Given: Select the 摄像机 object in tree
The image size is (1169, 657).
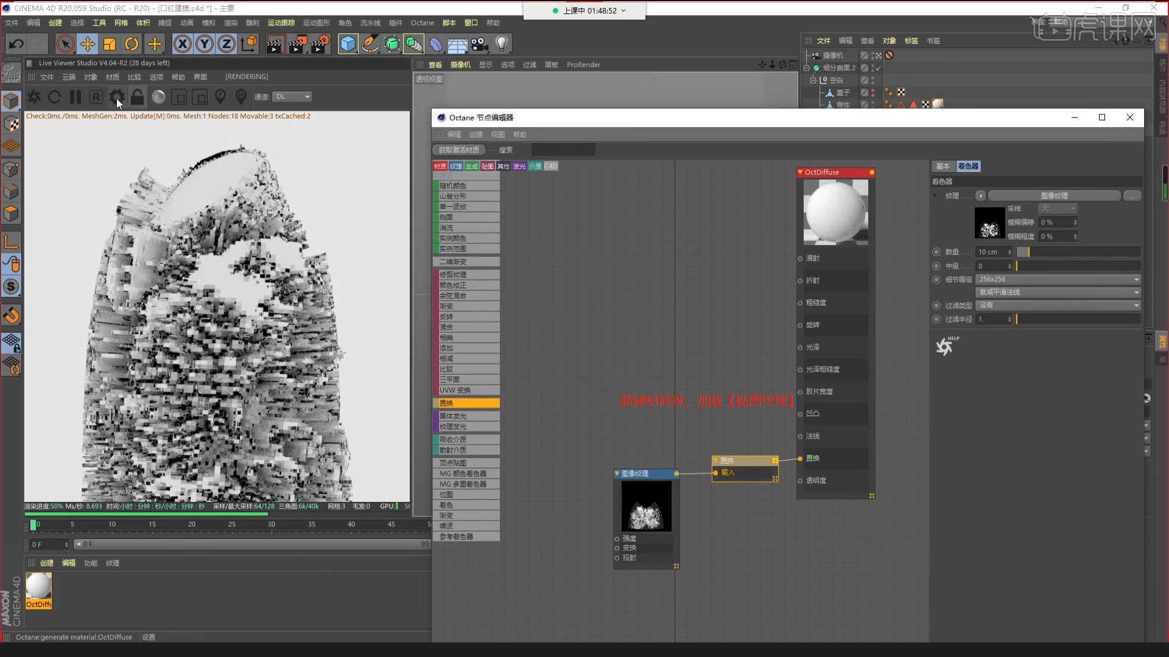Looking at the screenshot, I should (x=833, y=55).
